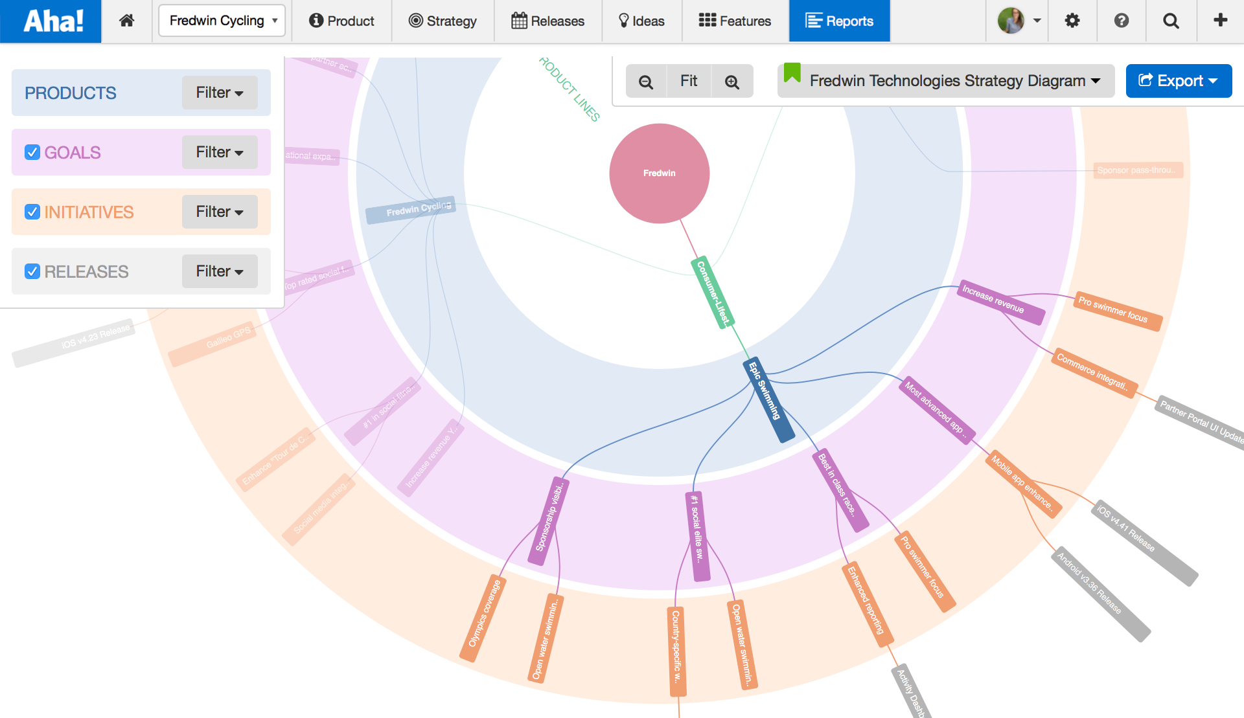
Task: Open the Home dashboard icon
Action: [x=127, y=20]
